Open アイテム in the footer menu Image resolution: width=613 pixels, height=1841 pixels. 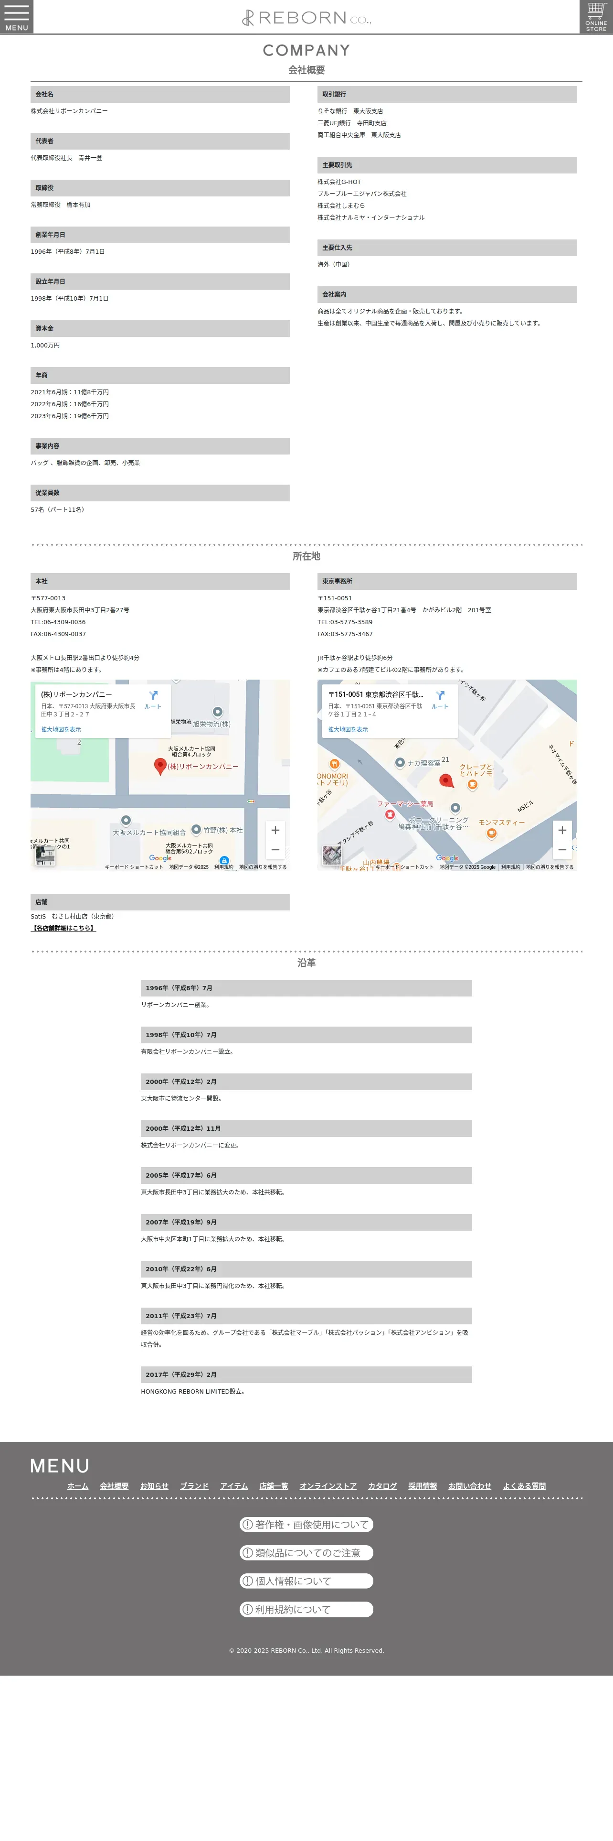[234, 1486]
